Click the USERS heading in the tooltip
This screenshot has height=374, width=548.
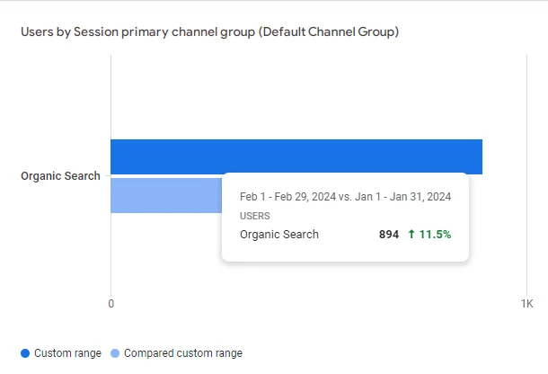[255, 216]
